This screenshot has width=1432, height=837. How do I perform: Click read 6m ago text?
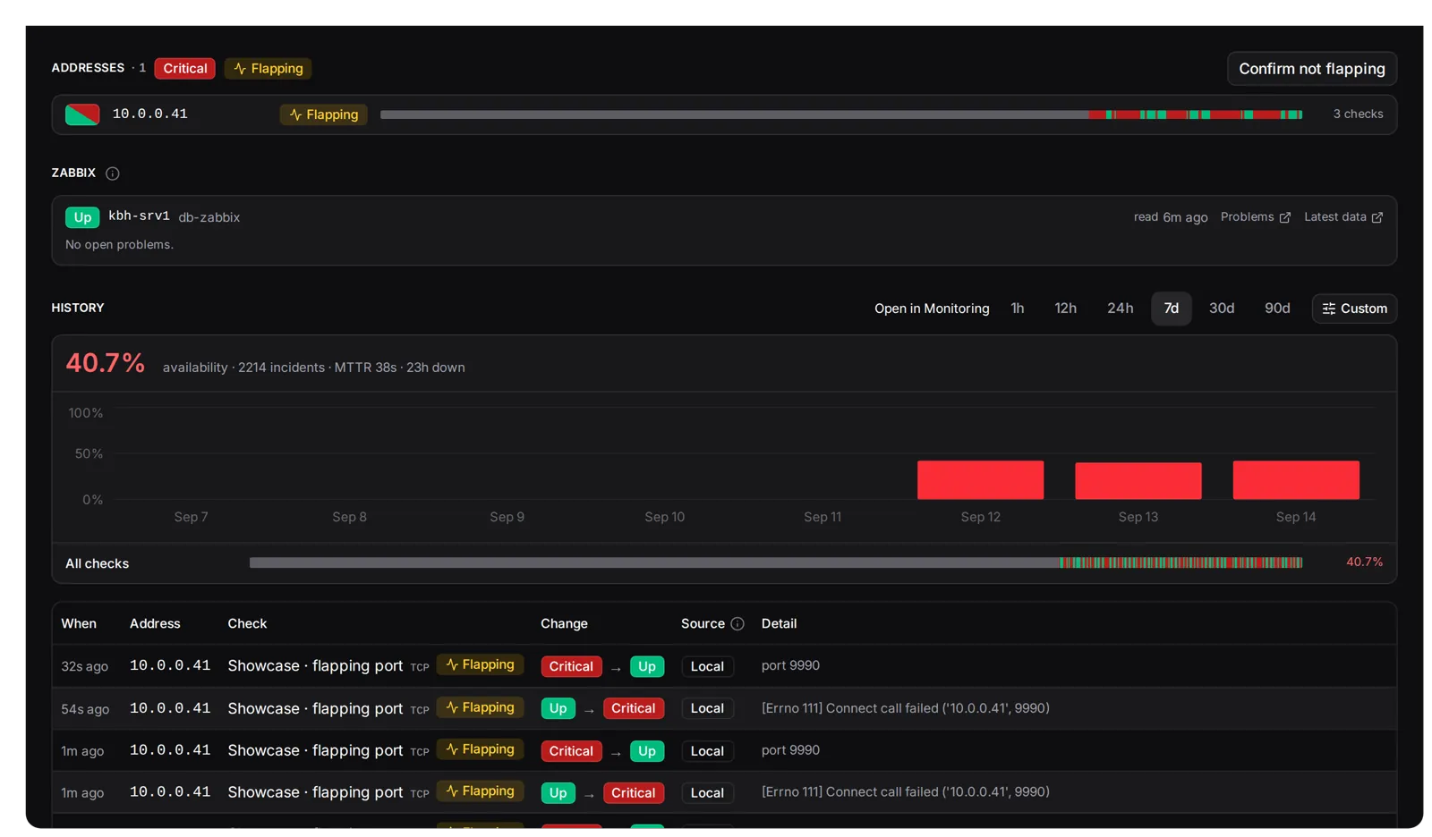(x=1171, y=217)
